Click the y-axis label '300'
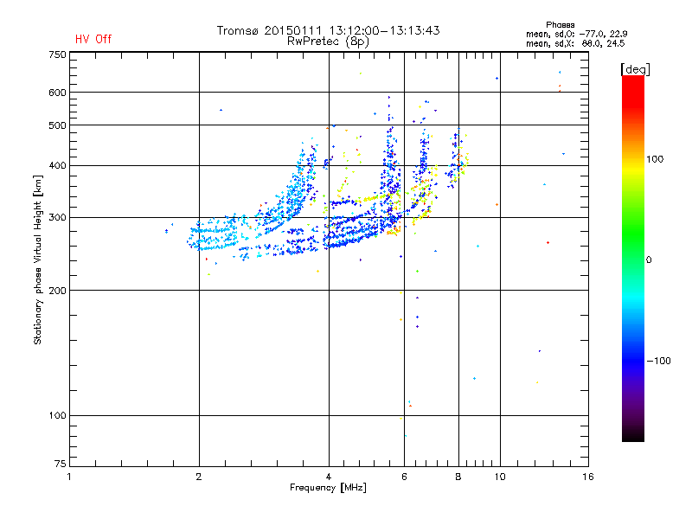 (57, 217)
